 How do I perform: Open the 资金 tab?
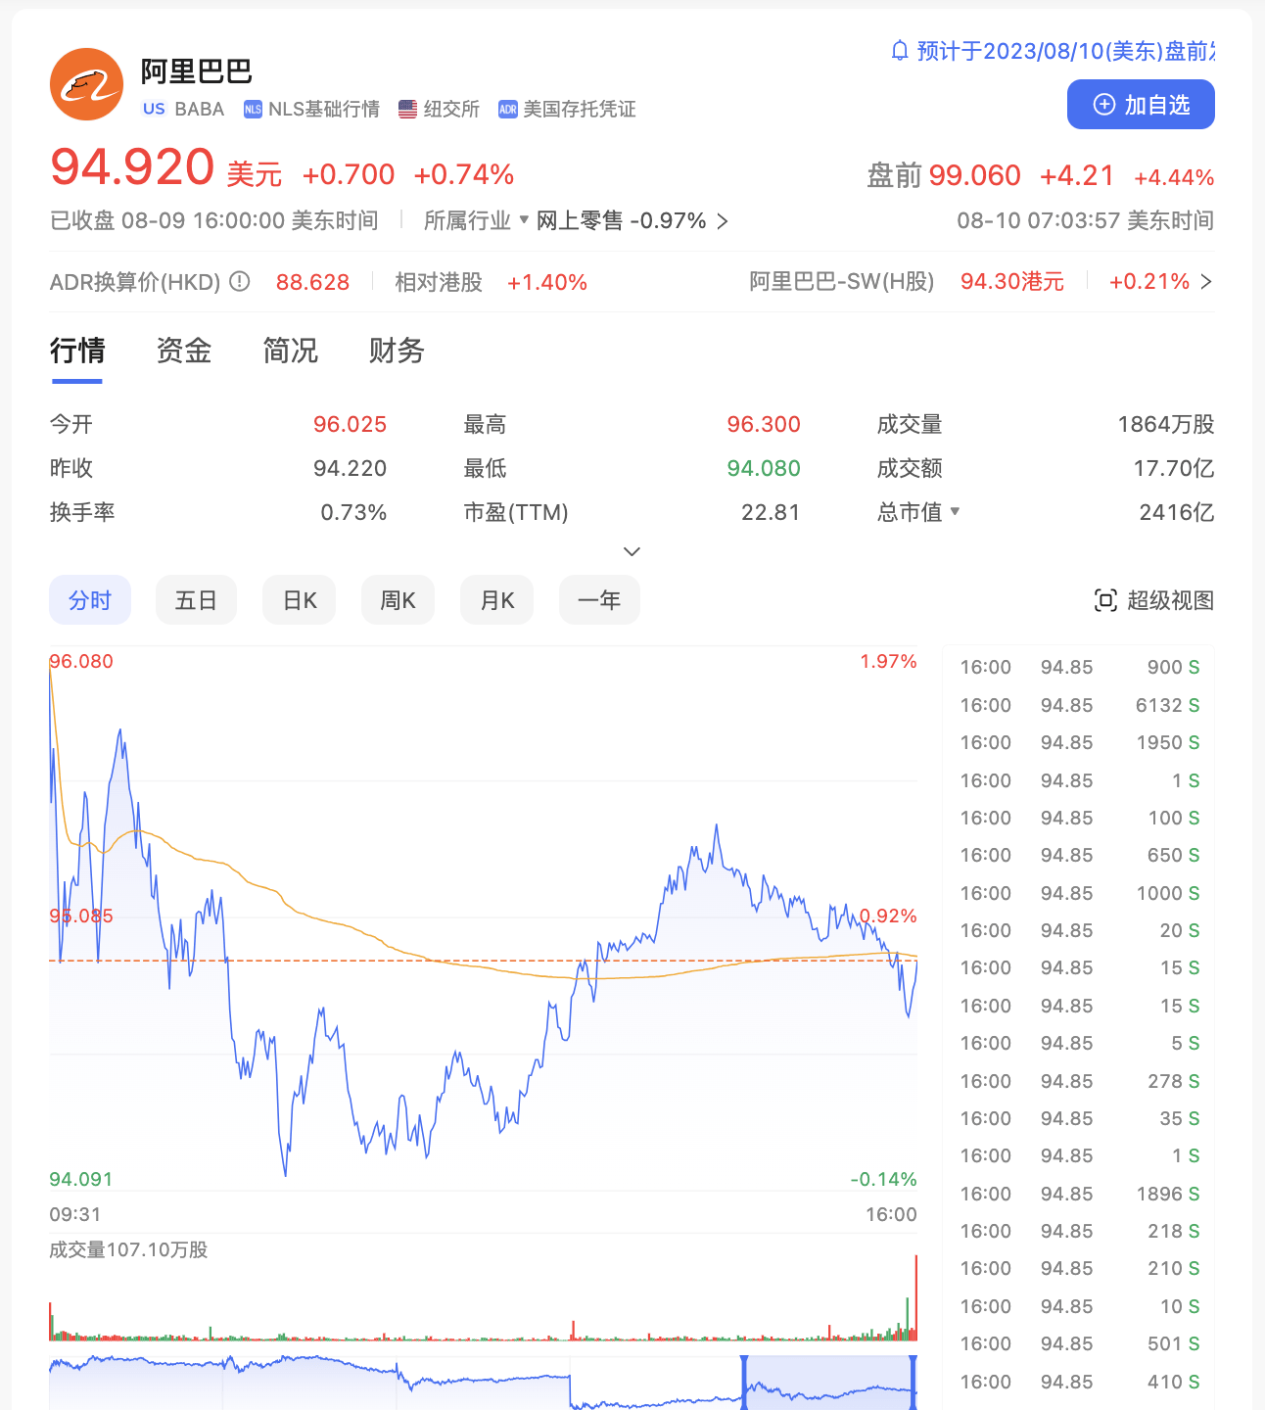182,352
